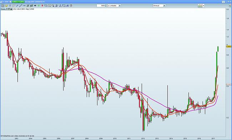This screenshot has height=140, width=232.
Task: Click the red sell arrow icon
Action: [x=42, y=6]
